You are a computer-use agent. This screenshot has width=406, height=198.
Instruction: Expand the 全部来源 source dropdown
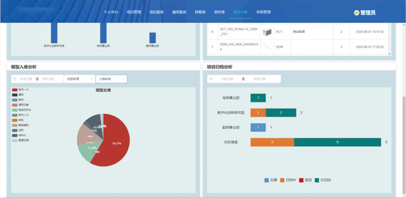(79, 79)
